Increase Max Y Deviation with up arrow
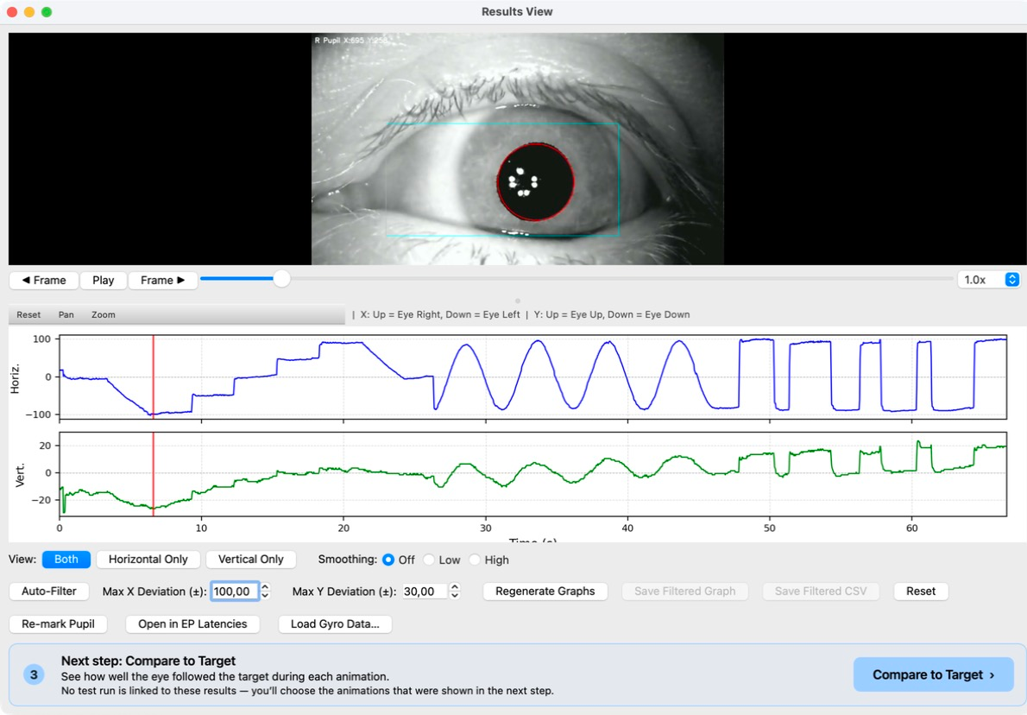The image size is (1027, 715). (455, 586)
